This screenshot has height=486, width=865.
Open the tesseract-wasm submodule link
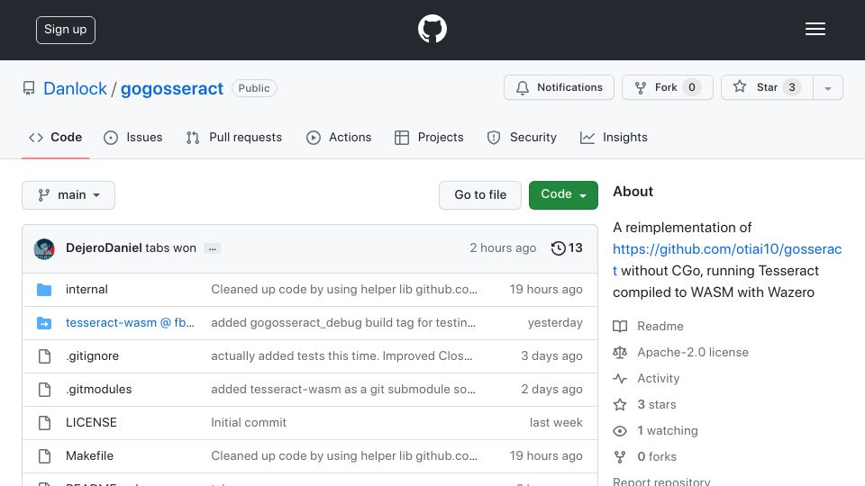(130, 322)
